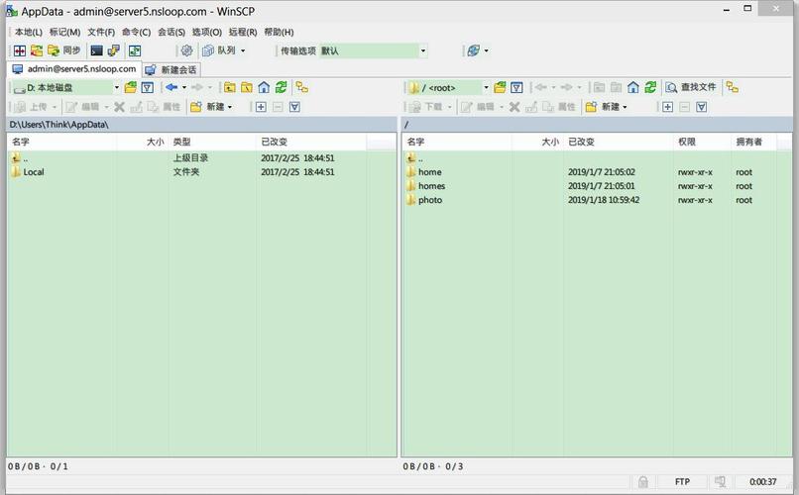Select the admin@server5.nsloop.com session tab

point(74,68)
